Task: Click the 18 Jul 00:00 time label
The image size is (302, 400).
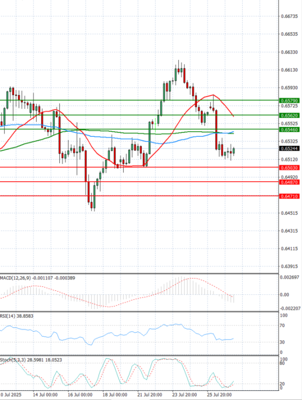Action: pyautogui.click(x=115, y=395)
